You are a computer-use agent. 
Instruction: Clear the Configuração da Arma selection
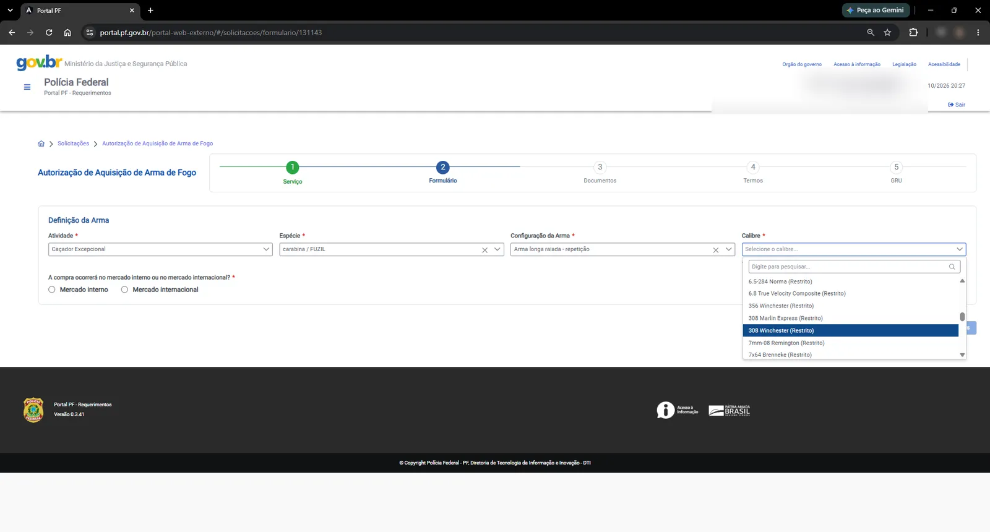tap(716, 250)
